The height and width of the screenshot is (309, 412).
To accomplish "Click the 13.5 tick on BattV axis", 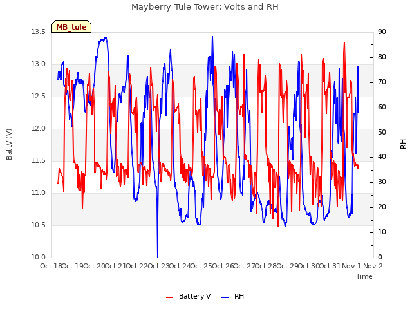I will point(39,32).
